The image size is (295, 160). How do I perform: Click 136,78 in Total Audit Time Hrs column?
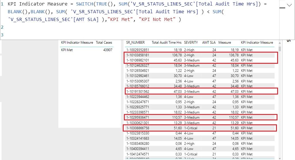(x=177, y=55)
